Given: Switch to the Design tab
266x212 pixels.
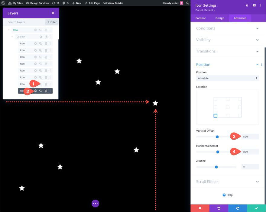Looking at the screenshot, I should [220, 18].
